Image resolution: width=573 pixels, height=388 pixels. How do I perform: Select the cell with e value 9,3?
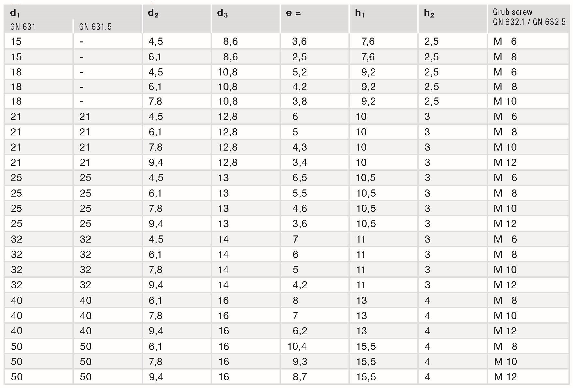(x=300, y=362)
